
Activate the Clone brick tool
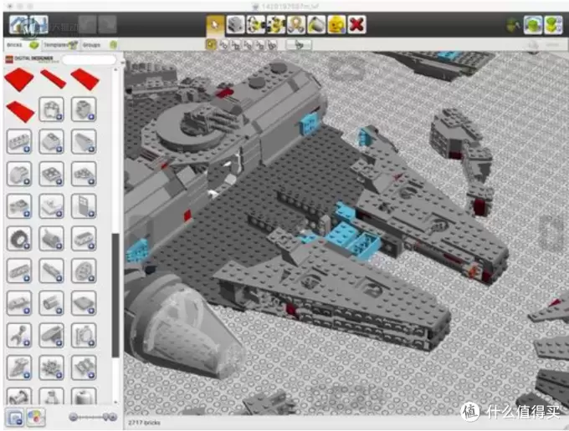point(235,24)
